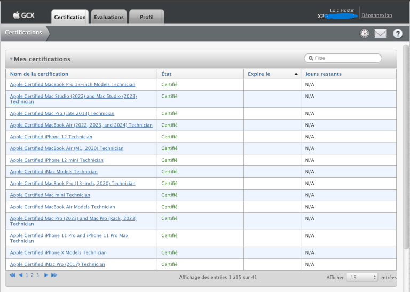Screen dimensions: 410x292
Task: Open Apple Certified iMac Pro (2017) Technician
Action: click(x=57, y=264)
